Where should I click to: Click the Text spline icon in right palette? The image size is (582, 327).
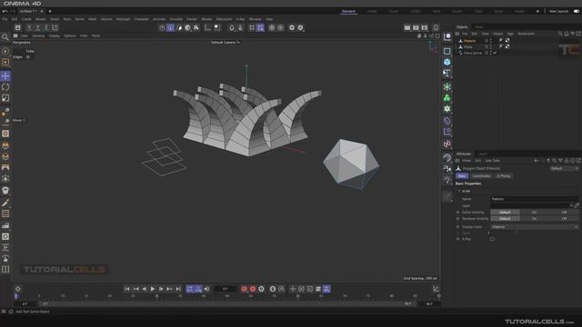[x=447, y=73]
